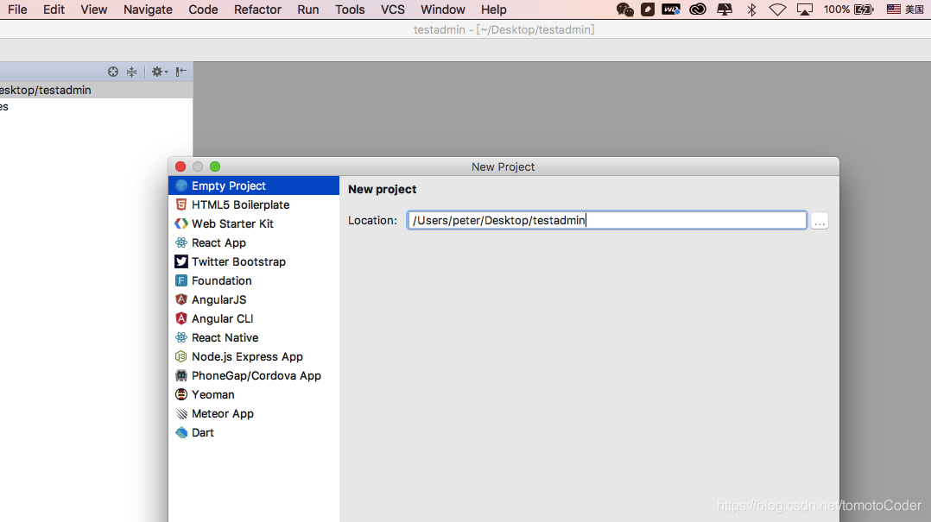Select the Foundation template

pyautogui.click(x=254, y=280)
